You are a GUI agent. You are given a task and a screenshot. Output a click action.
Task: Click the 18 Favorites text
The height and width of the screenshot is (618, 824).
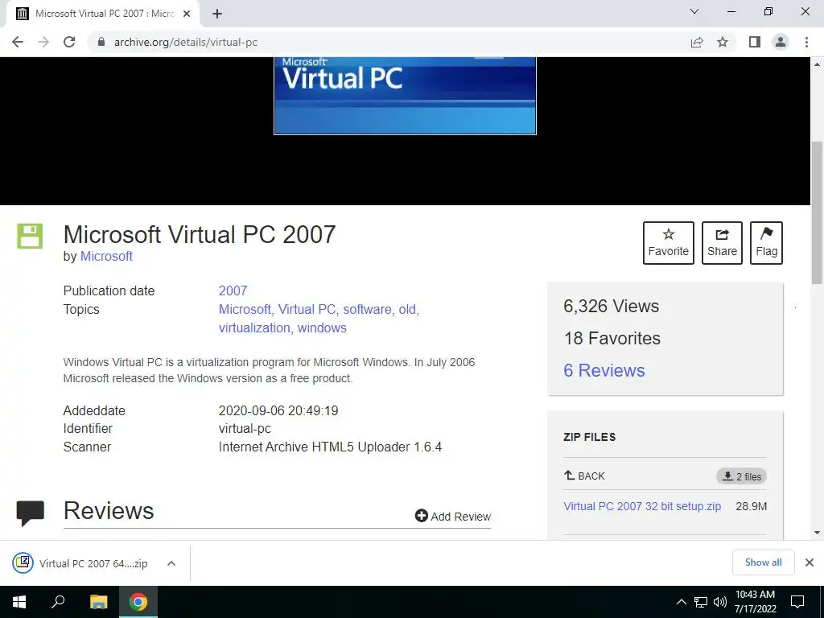[612, 339]
